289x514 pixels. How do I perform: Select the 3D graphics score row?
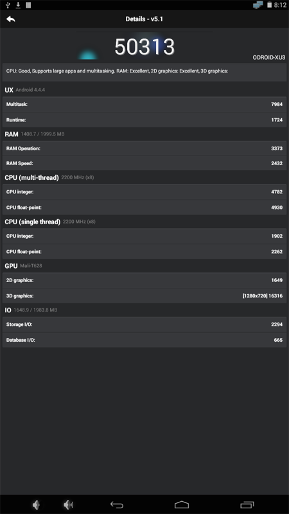pos(144,296)
